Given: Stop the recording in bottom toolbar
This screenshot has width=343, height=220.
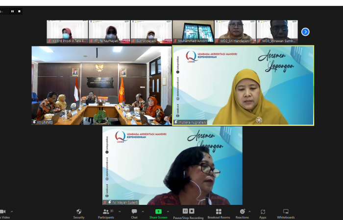Looking at the screenshot, I should (192, 211).
